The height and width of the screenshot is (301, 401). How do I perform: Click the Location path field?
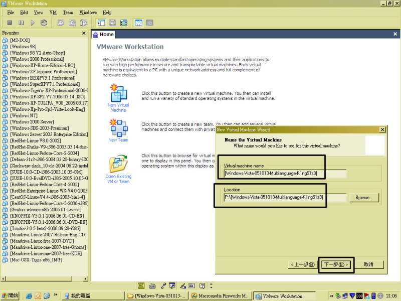[x=285, y=197]
